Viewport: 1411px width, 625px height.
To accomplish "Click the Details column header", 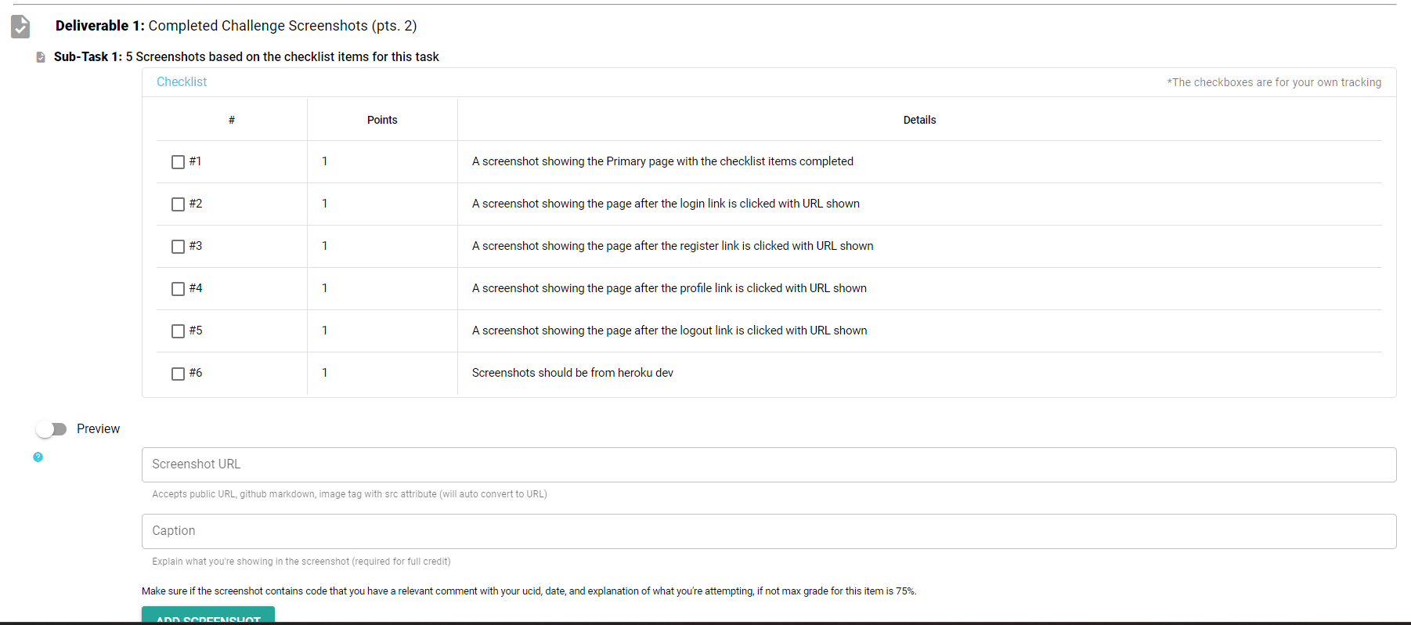I will (x=919, y=120).
